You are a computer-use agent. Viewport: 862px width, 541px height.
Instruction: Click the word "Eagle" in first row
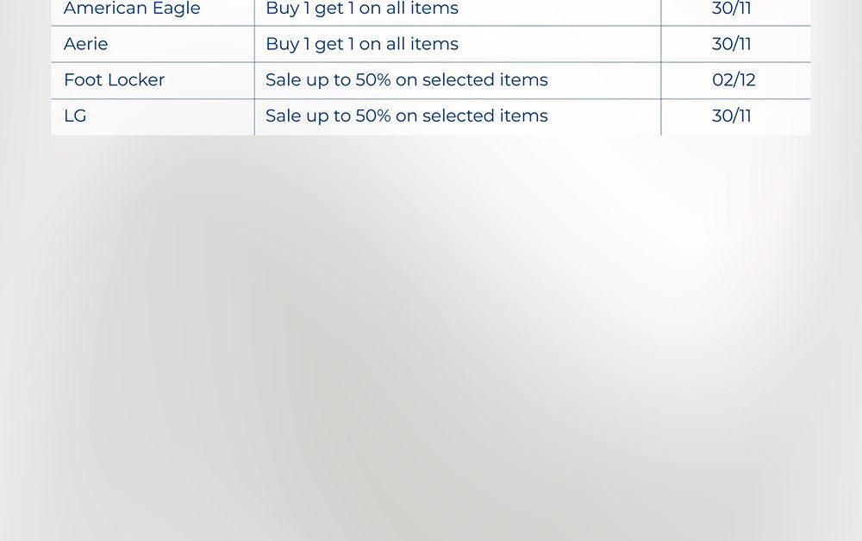point(177,9)
